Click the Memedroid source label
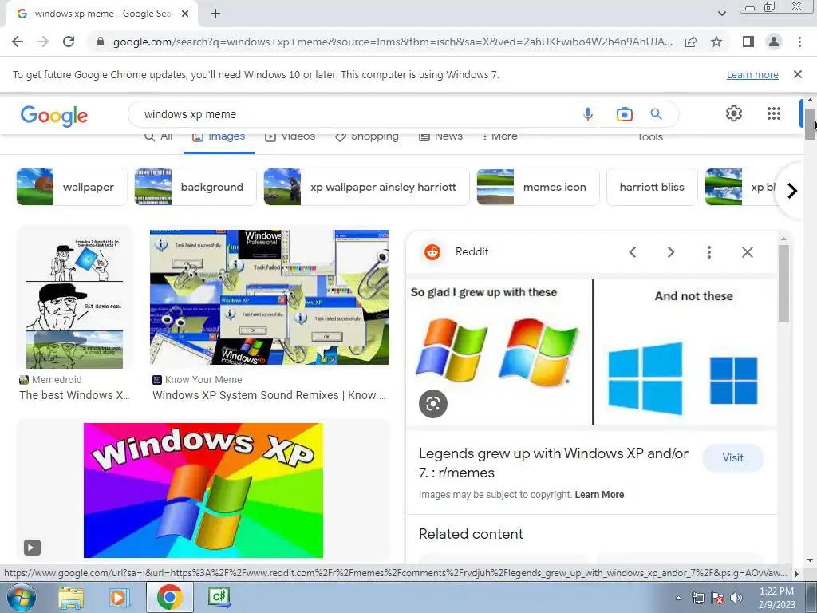The height and width of the screenshot is (613, 817). [x=50, y=379]
